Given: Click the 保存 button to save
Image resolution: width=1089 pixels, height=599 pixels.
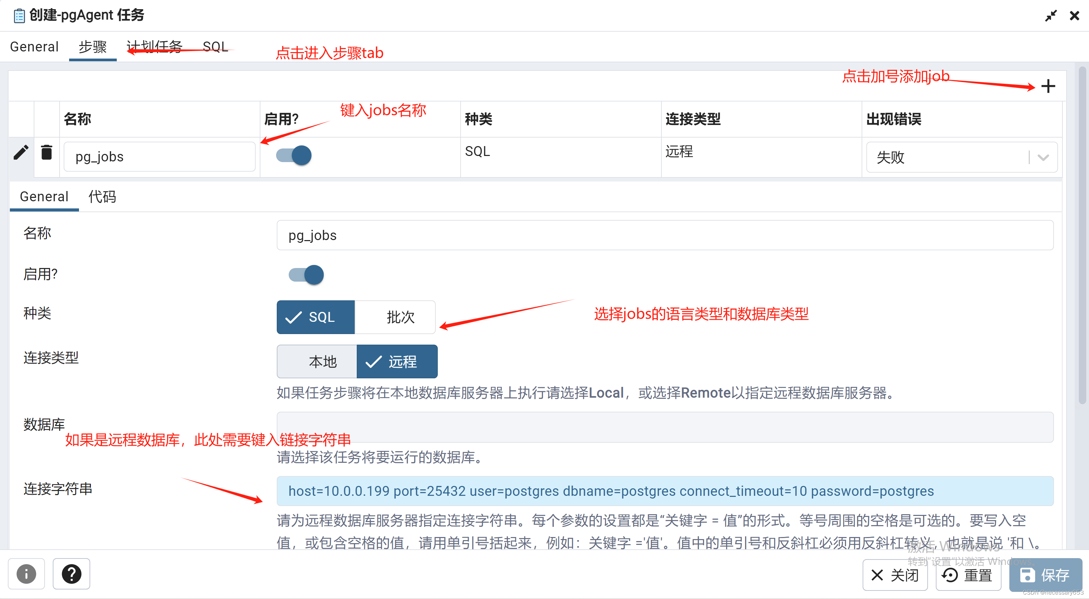Looking at the screenshot, I should pos(1044,575).
